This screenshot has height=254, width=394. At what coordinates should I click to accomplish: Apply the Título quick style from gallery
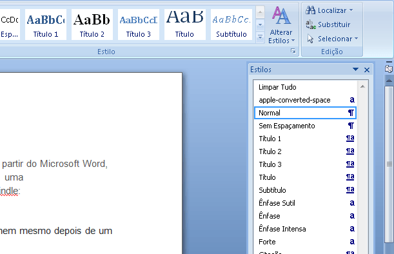click(x=184, y=24)
